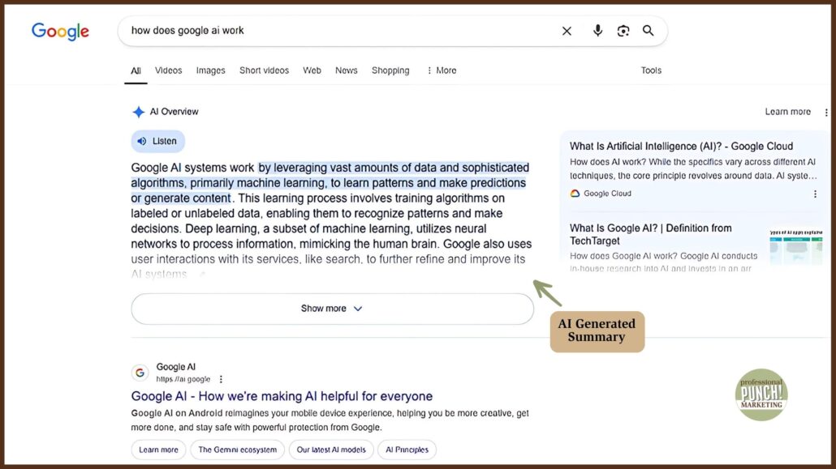Expand the AI Overview with Show more
The width and height of the screenshot is (836, 469).
coord(332,309)
